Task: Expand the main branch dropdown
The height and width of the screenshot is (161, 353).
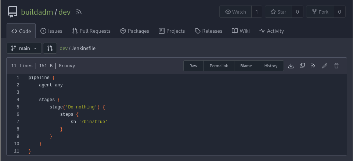Action: coord(24,48)
